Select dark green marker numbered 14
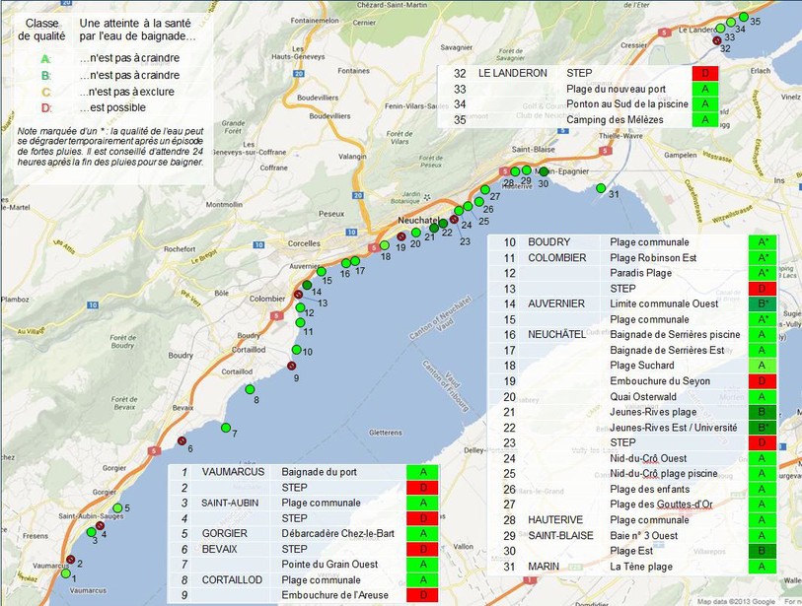This screenshot has width=802, height=606. (307, 285)
